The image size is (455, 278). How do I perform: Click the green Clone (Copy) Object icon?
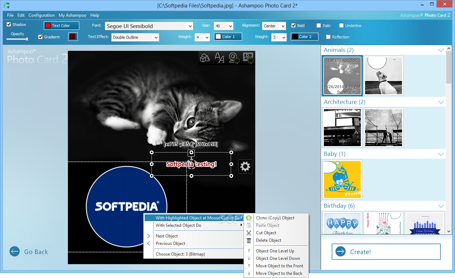(x=249, y=218)
